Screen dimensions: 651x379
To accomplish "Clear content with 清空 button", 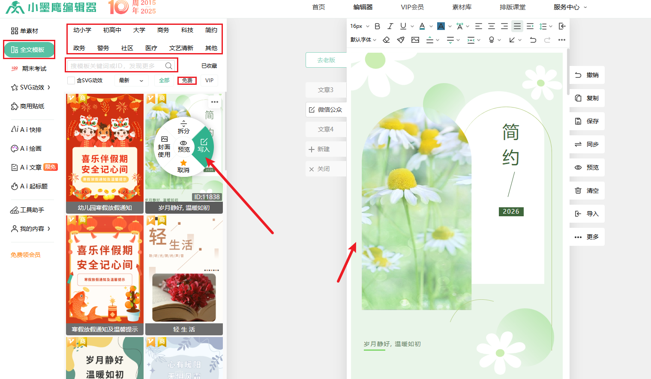I will point(587,191).
